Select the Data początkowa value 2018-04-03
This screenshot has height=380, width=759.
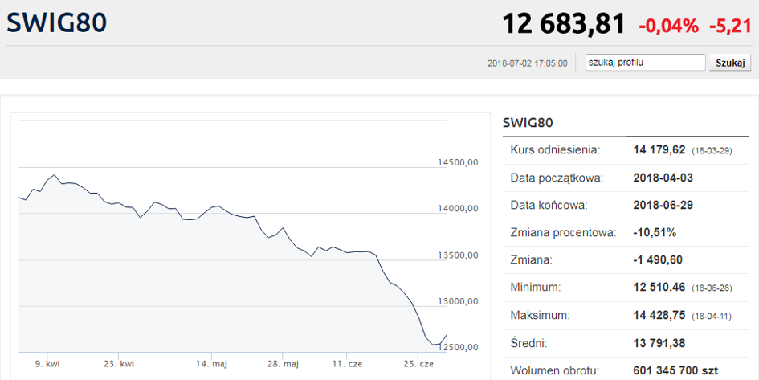[x=665, y=178]
